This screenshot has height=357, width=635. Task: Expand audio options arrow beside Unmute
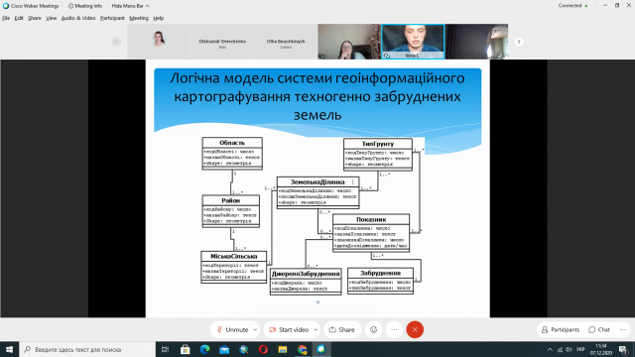coord(255,330)
